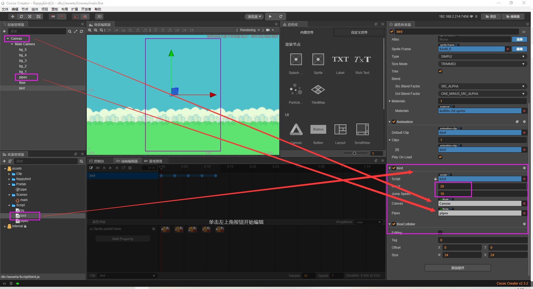This screenshot has height=289, width=533.
Task: Zoom out the scene editor
Action: (x=96, y=30)
